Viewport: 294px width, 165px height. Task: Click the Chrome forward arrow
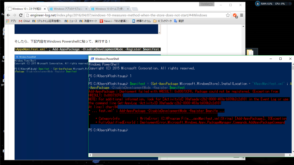coord(14,15)
